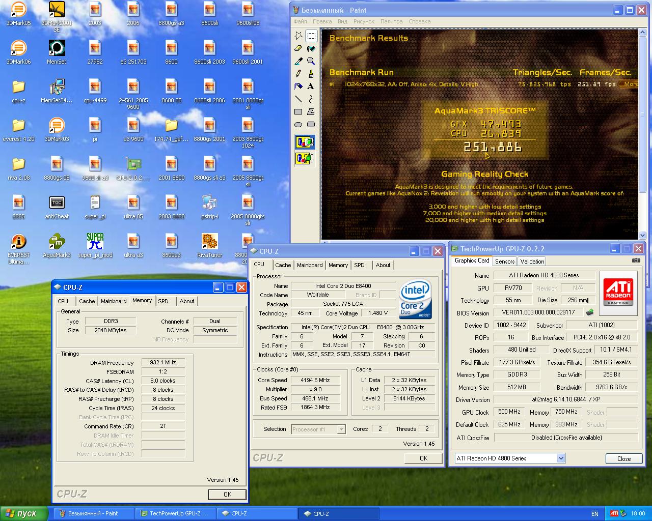Switch to Paint via taskbar button

(x=94, y=513)
